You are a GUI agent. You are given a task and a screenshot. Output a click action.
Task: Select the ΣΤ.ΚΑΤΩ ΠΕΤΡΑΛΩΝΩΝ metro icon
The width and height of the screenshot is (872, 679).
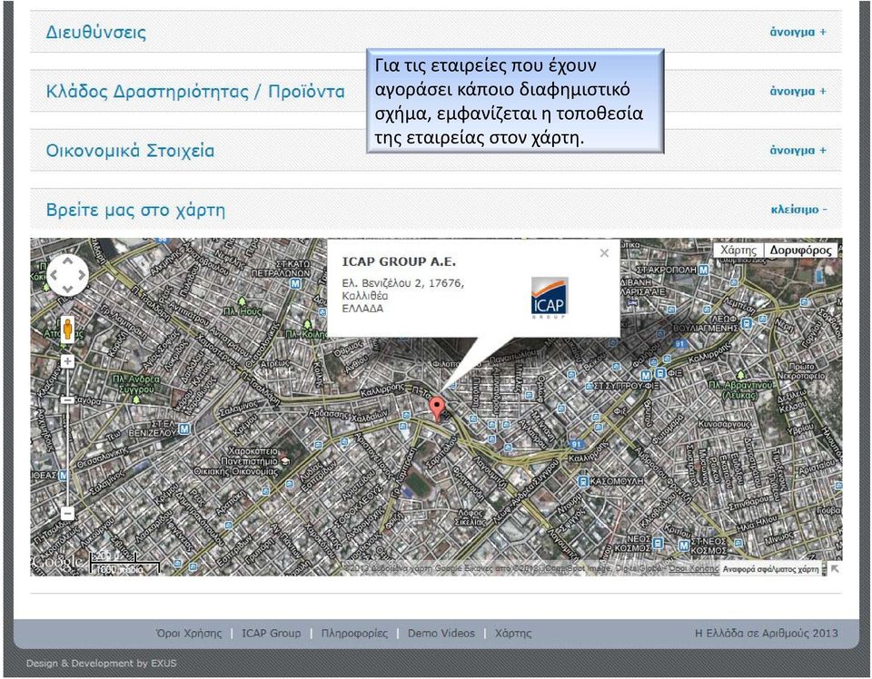[x=295, y=283]
